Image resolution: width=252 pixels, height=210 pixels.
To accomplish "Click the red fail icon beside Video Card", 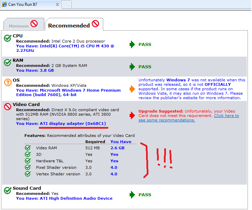I will [8, 107].
